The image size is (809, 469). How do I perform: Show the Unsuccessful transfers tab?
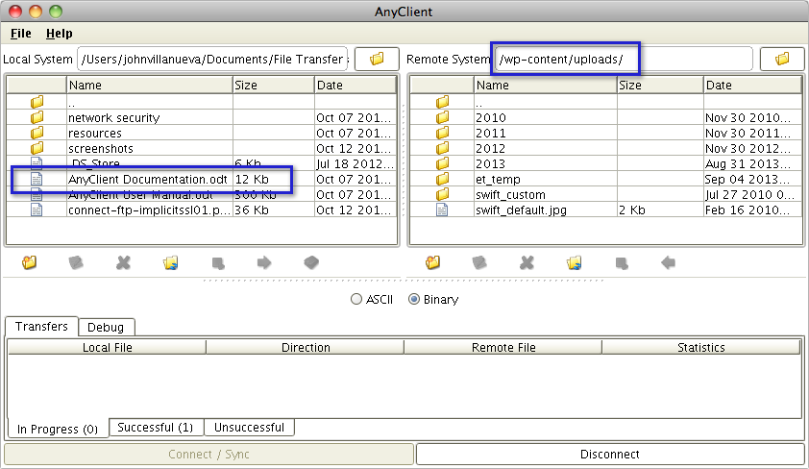pyautogui.click(x=249, y=428)
